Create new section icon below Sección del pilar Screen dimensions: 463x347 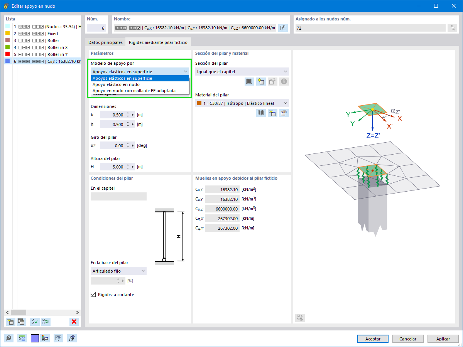261,81
